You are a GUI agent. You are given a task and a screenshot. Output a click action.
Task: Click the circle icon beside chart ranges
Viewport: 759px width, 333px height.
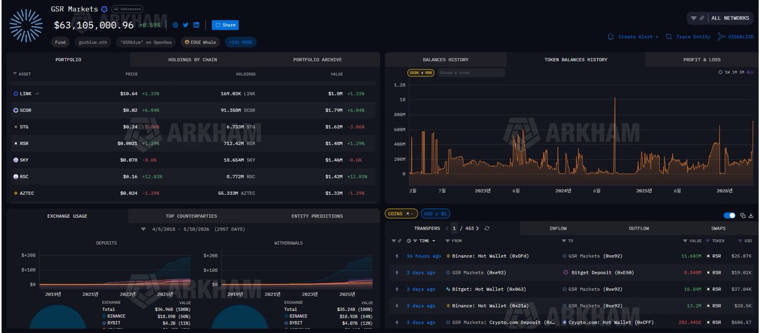pos(720,73)
